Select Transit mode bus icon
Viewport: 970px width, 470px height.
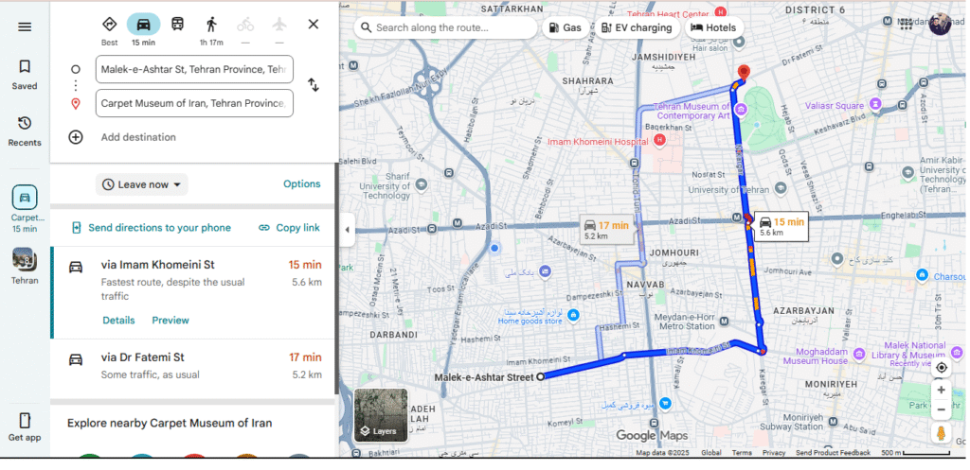point(177,25)
